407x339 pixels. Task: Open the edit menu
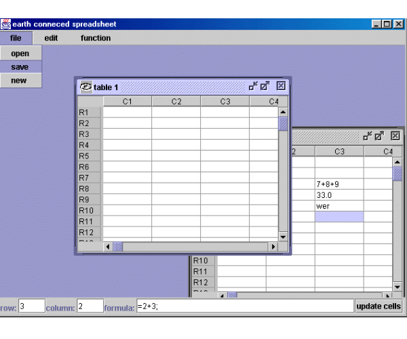[x=51, y=38]
